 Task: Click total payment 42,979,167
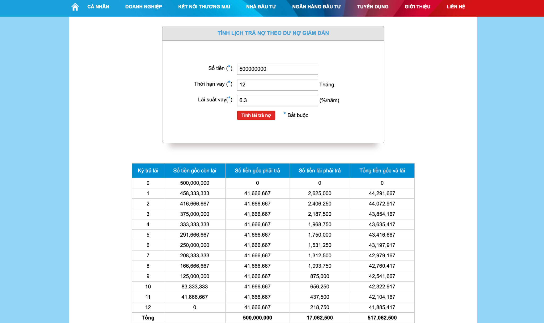382,255
